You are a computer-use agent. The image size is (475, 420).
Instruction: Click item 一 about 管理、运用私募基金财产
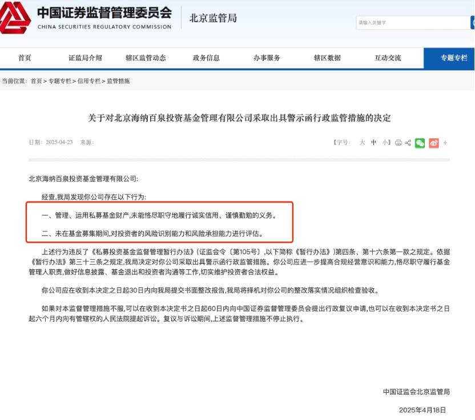(x=159, y=215)
